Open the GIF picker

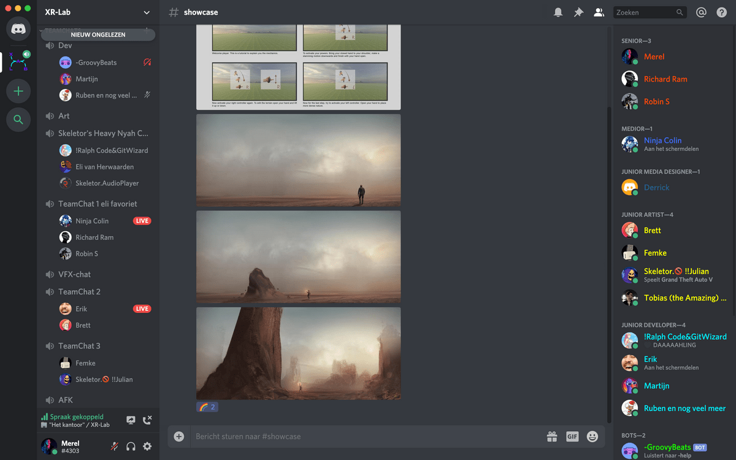(x=572, y=437)
